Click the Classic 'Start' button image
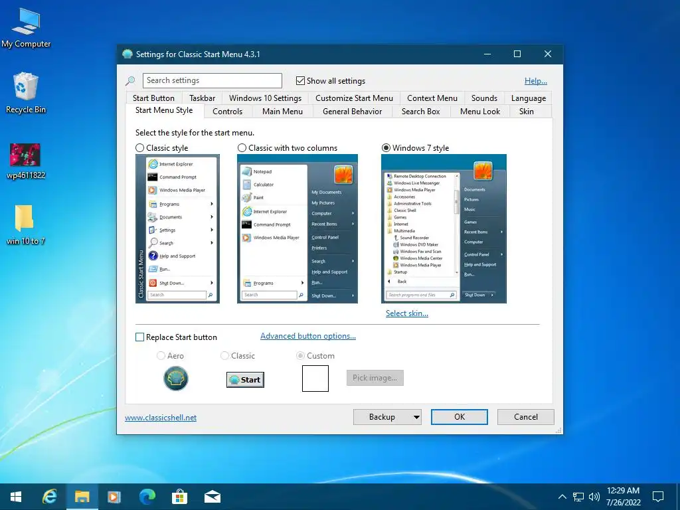The width and height of the screenshot is (680, 510). click(245, 380)
